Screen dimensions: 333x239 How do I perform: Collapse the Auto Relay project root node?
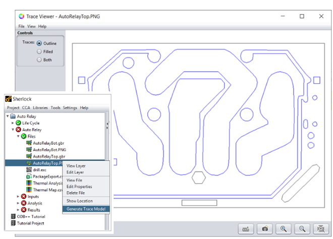point(8,116)
